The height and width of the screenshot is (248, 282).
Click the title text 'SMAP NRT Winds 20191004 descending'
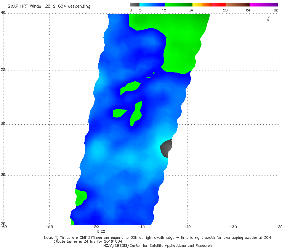(49, 6)
